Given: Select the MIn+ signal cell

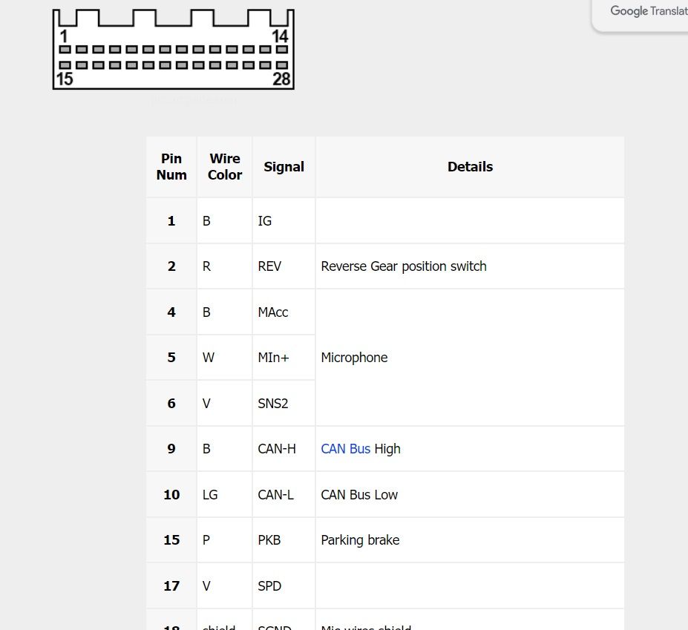Looking at the screenshot, I should tap(284, 358).
